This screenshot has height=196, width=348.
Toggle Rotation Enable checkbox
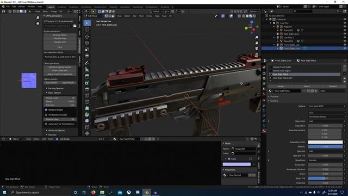coord(46,110)
